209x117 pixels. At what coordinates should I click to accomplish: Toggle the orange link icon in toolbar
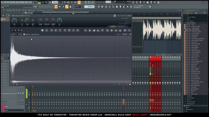[x=67, y=6]
